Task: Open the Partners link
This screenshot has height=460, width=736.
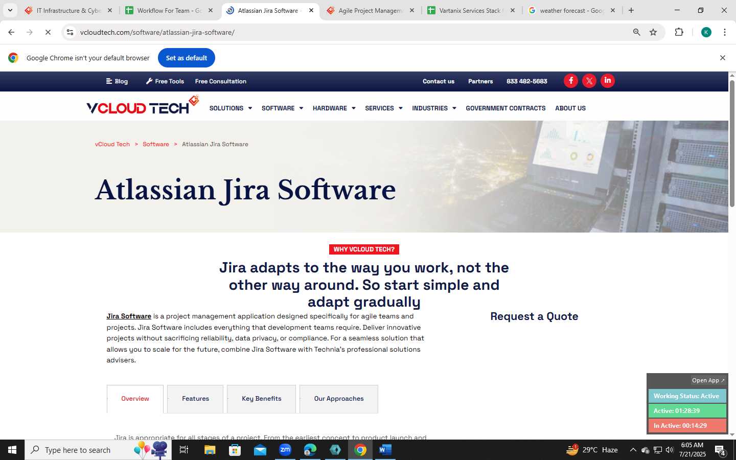Action: click(480, 81)
